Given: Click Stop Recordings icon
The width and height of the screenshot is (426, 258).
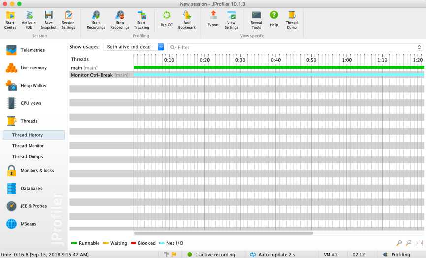Looking at the screenshot, I should (x=120, y=20).
